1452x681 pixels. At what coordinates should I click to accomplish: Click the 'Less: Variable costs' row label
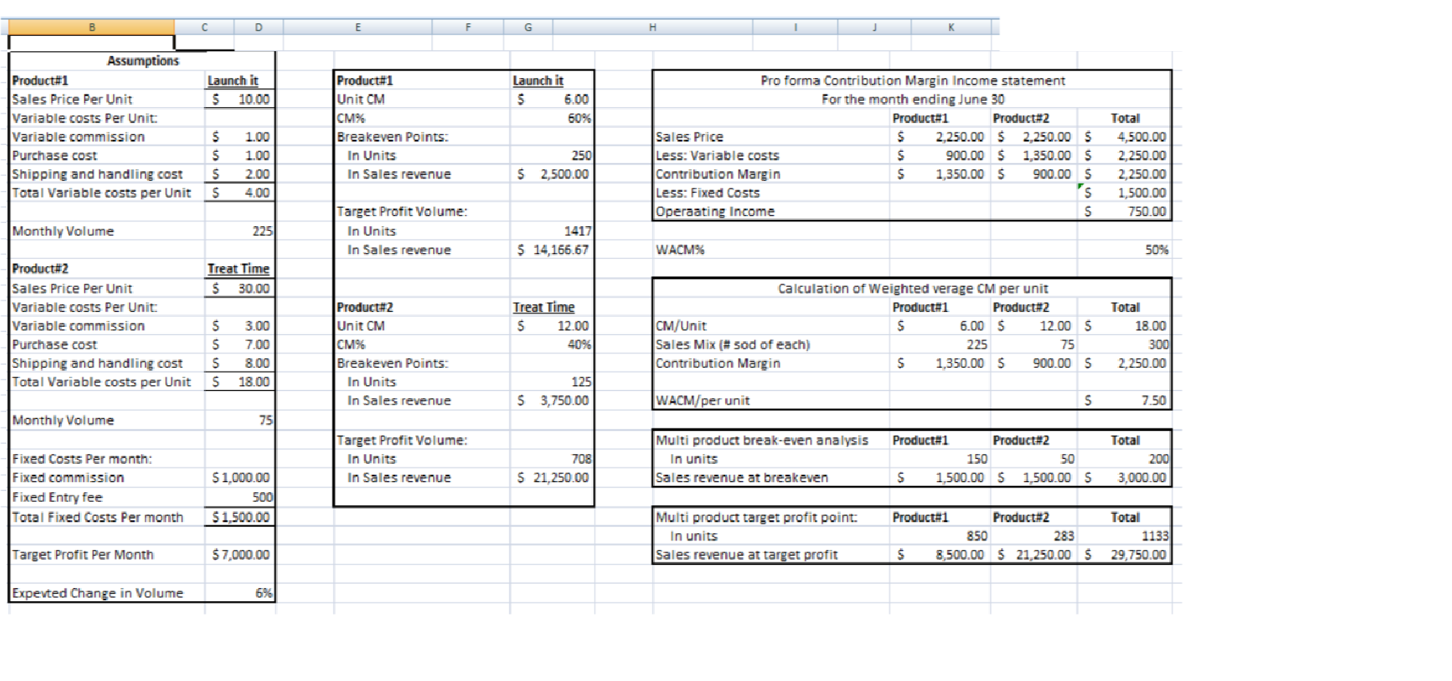click(717, 155)
